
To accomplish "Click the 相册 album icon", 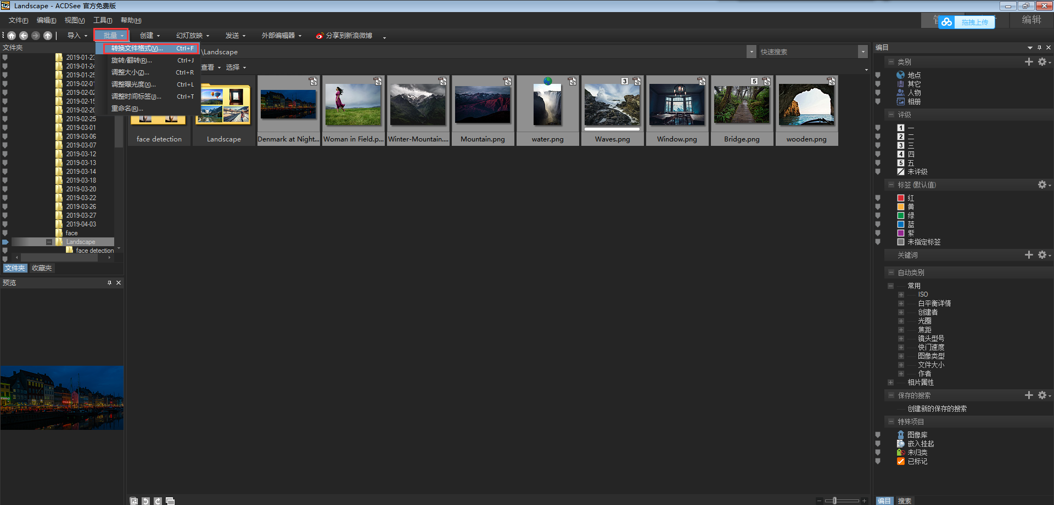I will [x=901, y=101].
